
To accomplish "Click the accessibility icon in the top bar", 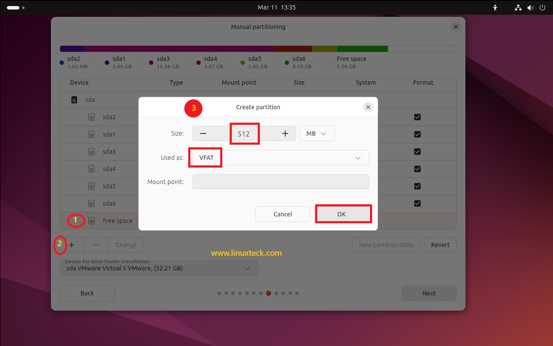I will click(495, 7).
